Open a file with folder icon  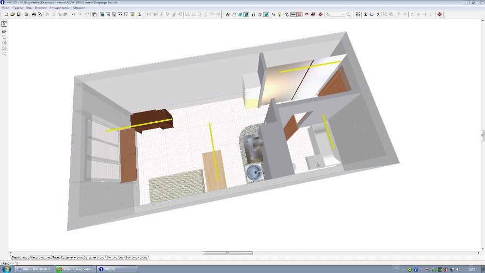tap(13, 14)
